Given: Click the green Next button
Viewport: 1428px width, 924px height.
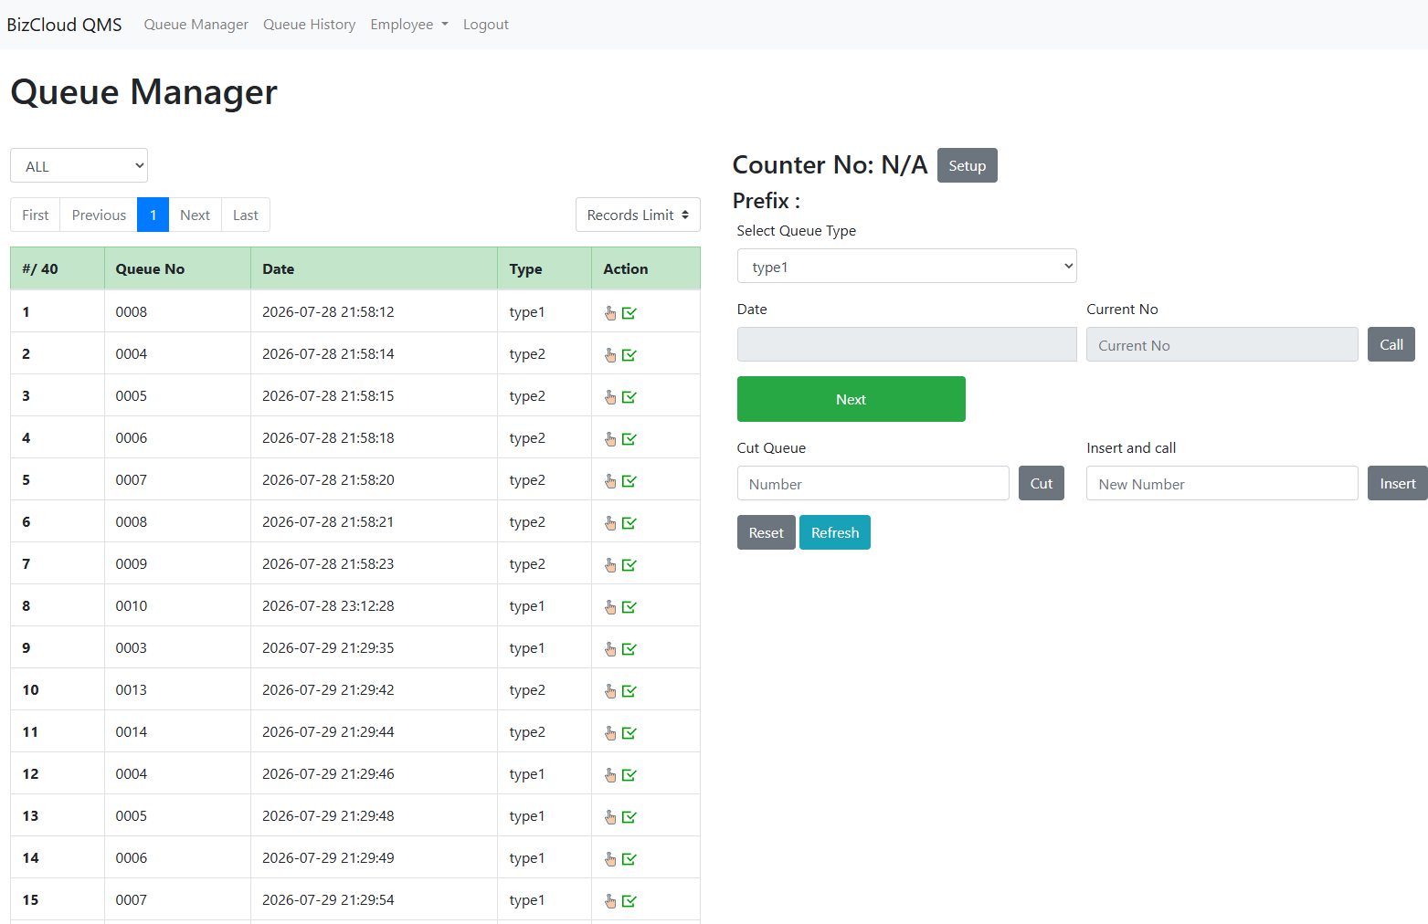Looking at the screenshot, I should 851,399.
